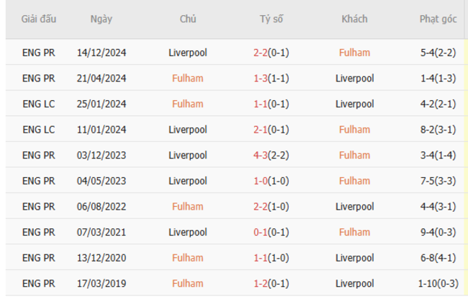The height and width of the screenshot is (299, 468).
Task: Click the 04/05/2023 match date
Action: coord(101,181)
